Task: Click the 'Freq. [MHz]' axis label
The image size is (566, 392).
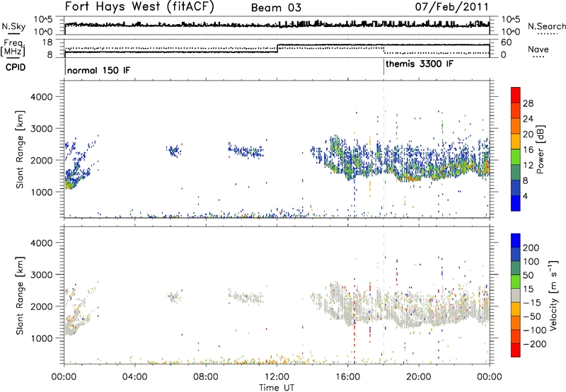Action: coord(13,47)
